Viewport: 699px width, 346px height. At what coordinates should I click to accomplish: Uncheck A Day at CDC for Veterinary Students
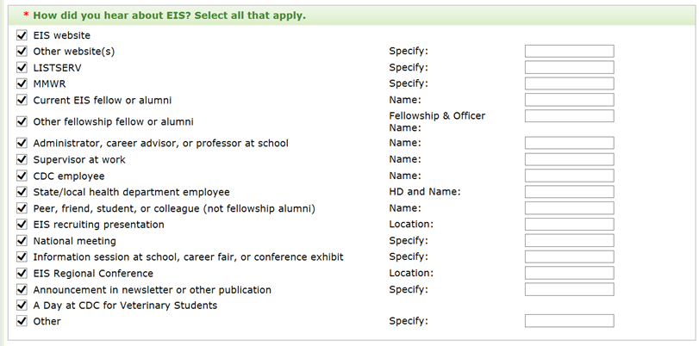(x=22, y=305)
